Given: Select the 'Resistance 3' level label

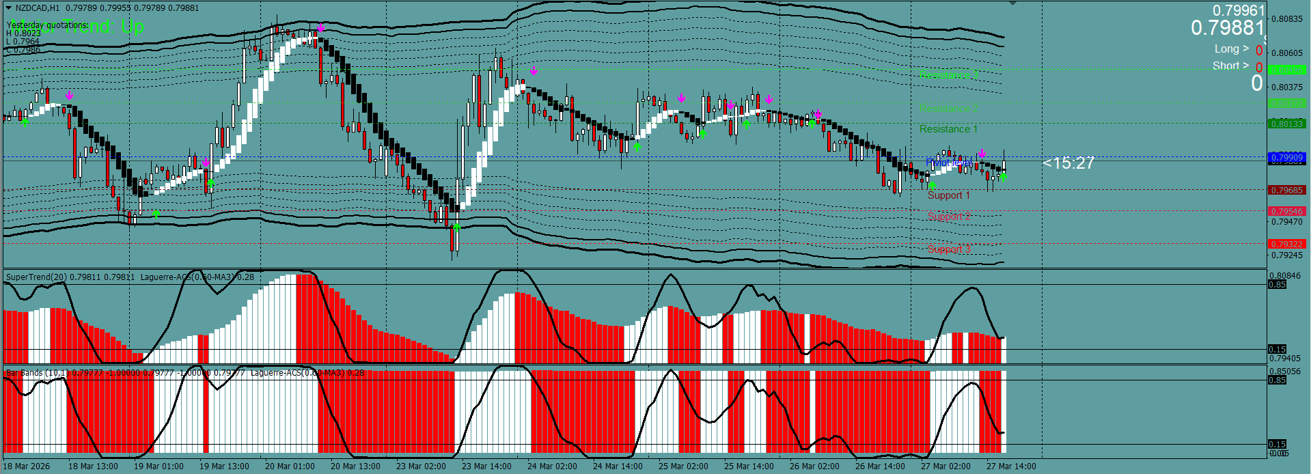Looking at the screenshot, I should pyautogui.click(x=948, y=75).
